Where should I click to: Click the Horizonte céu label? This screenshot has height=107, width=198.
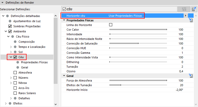point(76,16)
